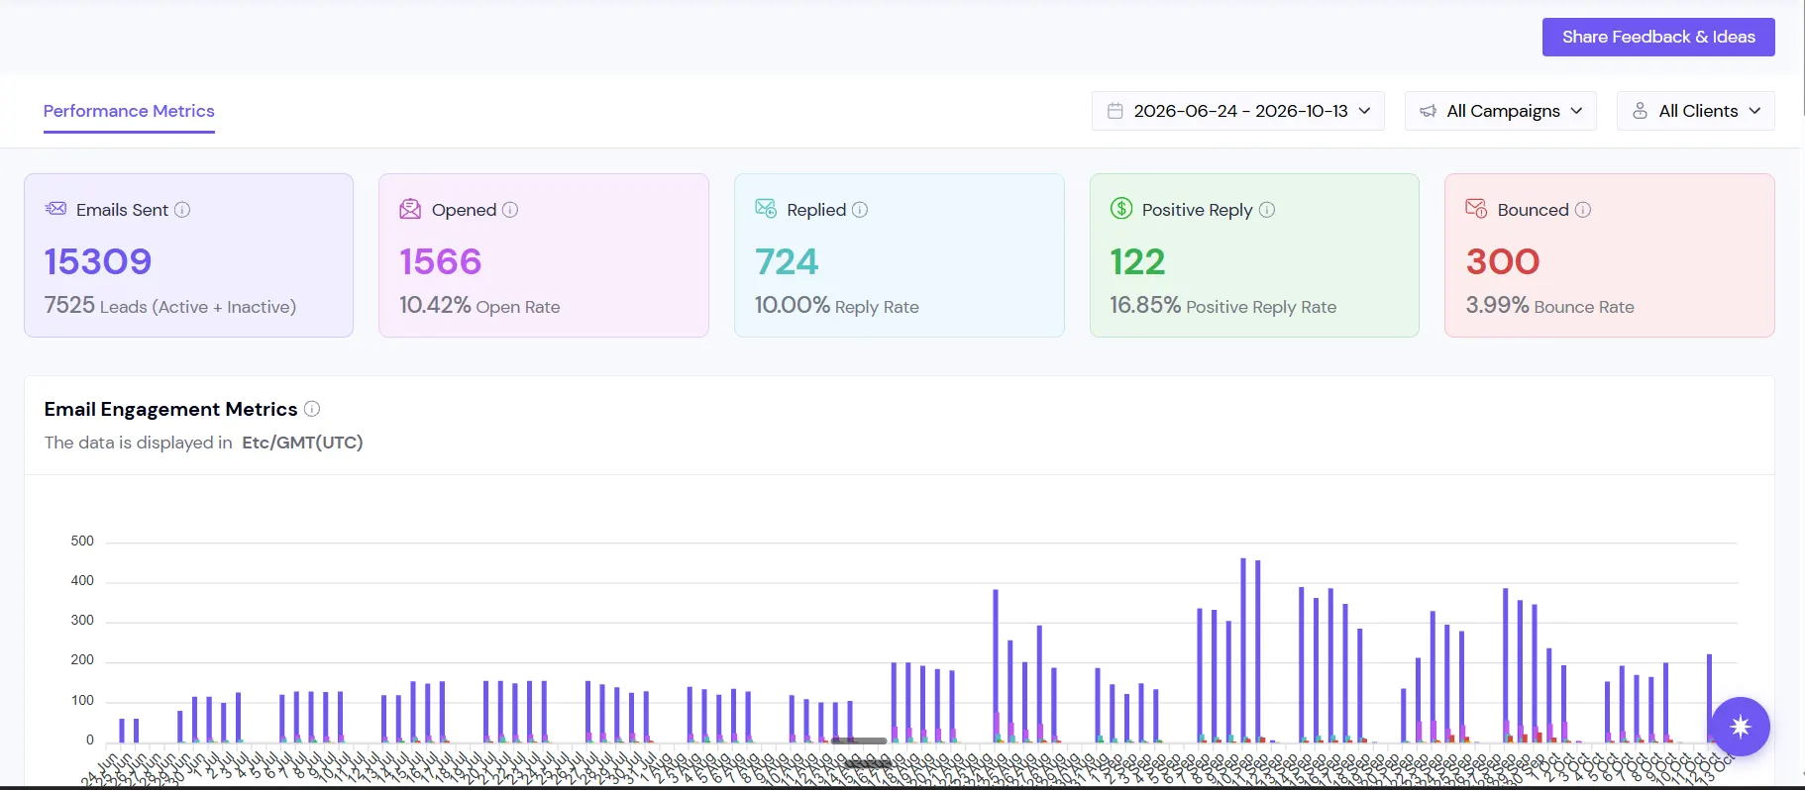Click the info icon beside Bounced
This screenshot has height=790, width=1805.
1583,210
